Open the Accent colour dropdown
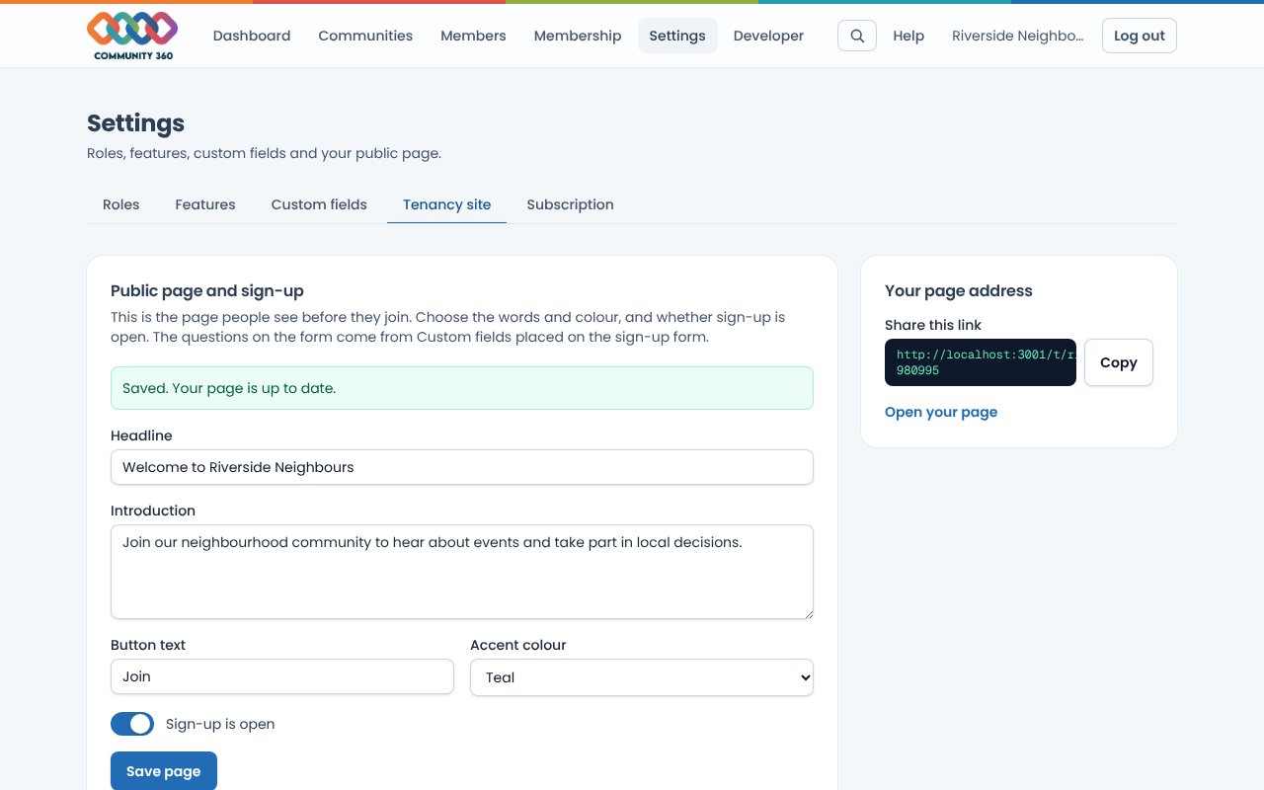This screenshot has width=1264, height=790. (x=642, y=677)
